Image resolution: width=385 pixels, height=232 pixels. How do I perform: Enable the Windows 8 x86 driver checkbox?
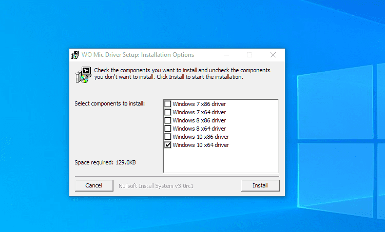coord(168,120)
